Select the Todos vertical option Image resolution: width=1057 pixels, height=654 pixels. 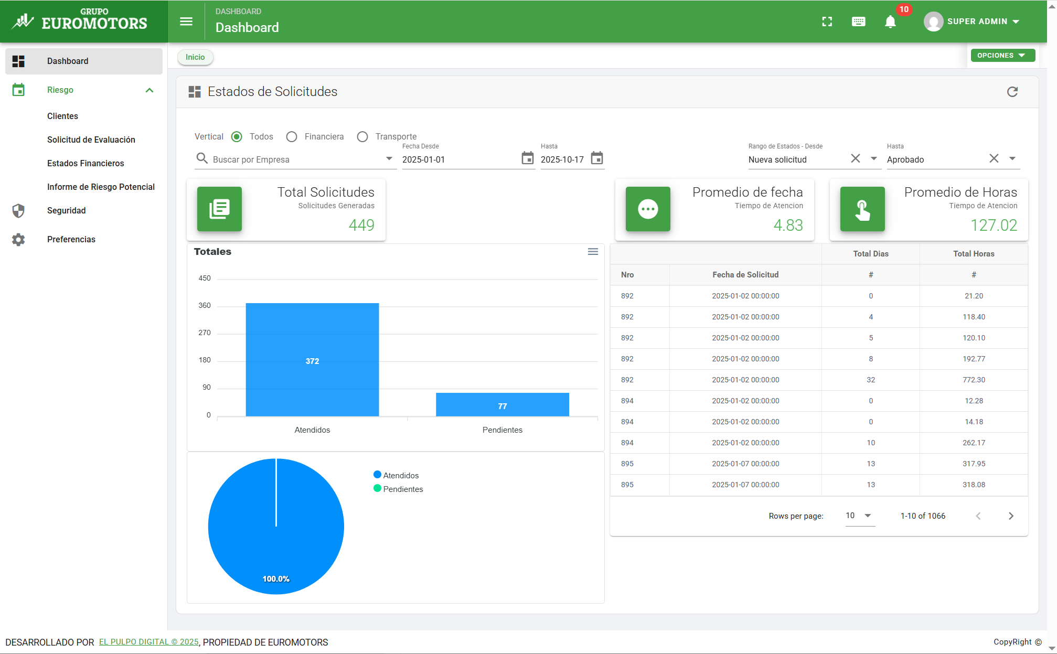tap(237, 137)
